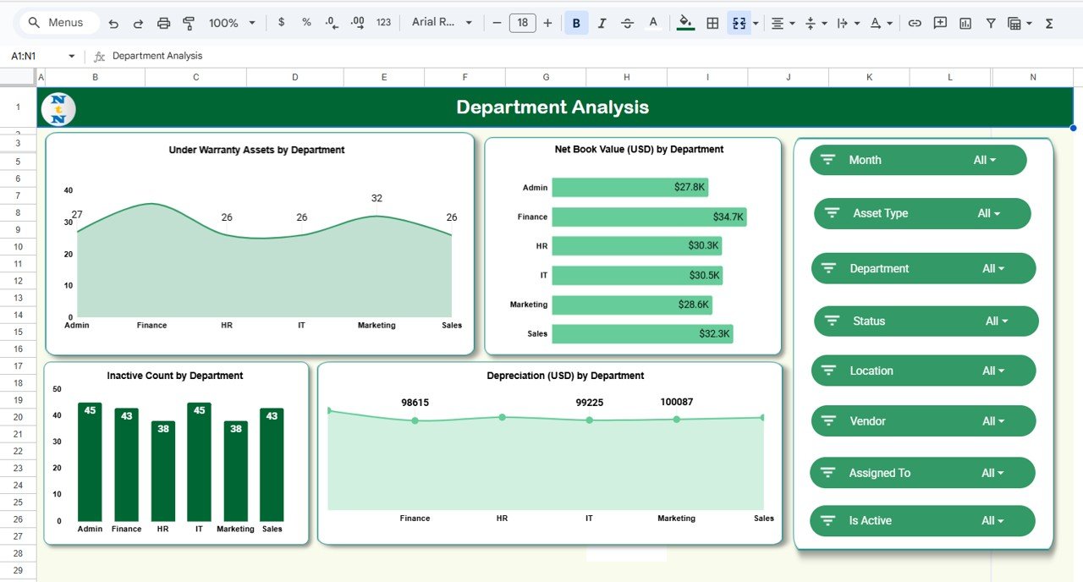Open the Menus search menu
The height and width of the screenshot is (582, 1083).
coord(58,23)
